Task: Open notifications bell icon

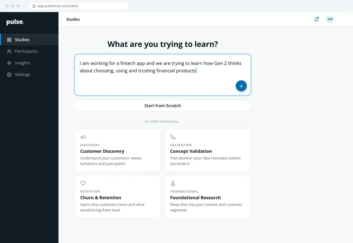Action: pos(316,19)
